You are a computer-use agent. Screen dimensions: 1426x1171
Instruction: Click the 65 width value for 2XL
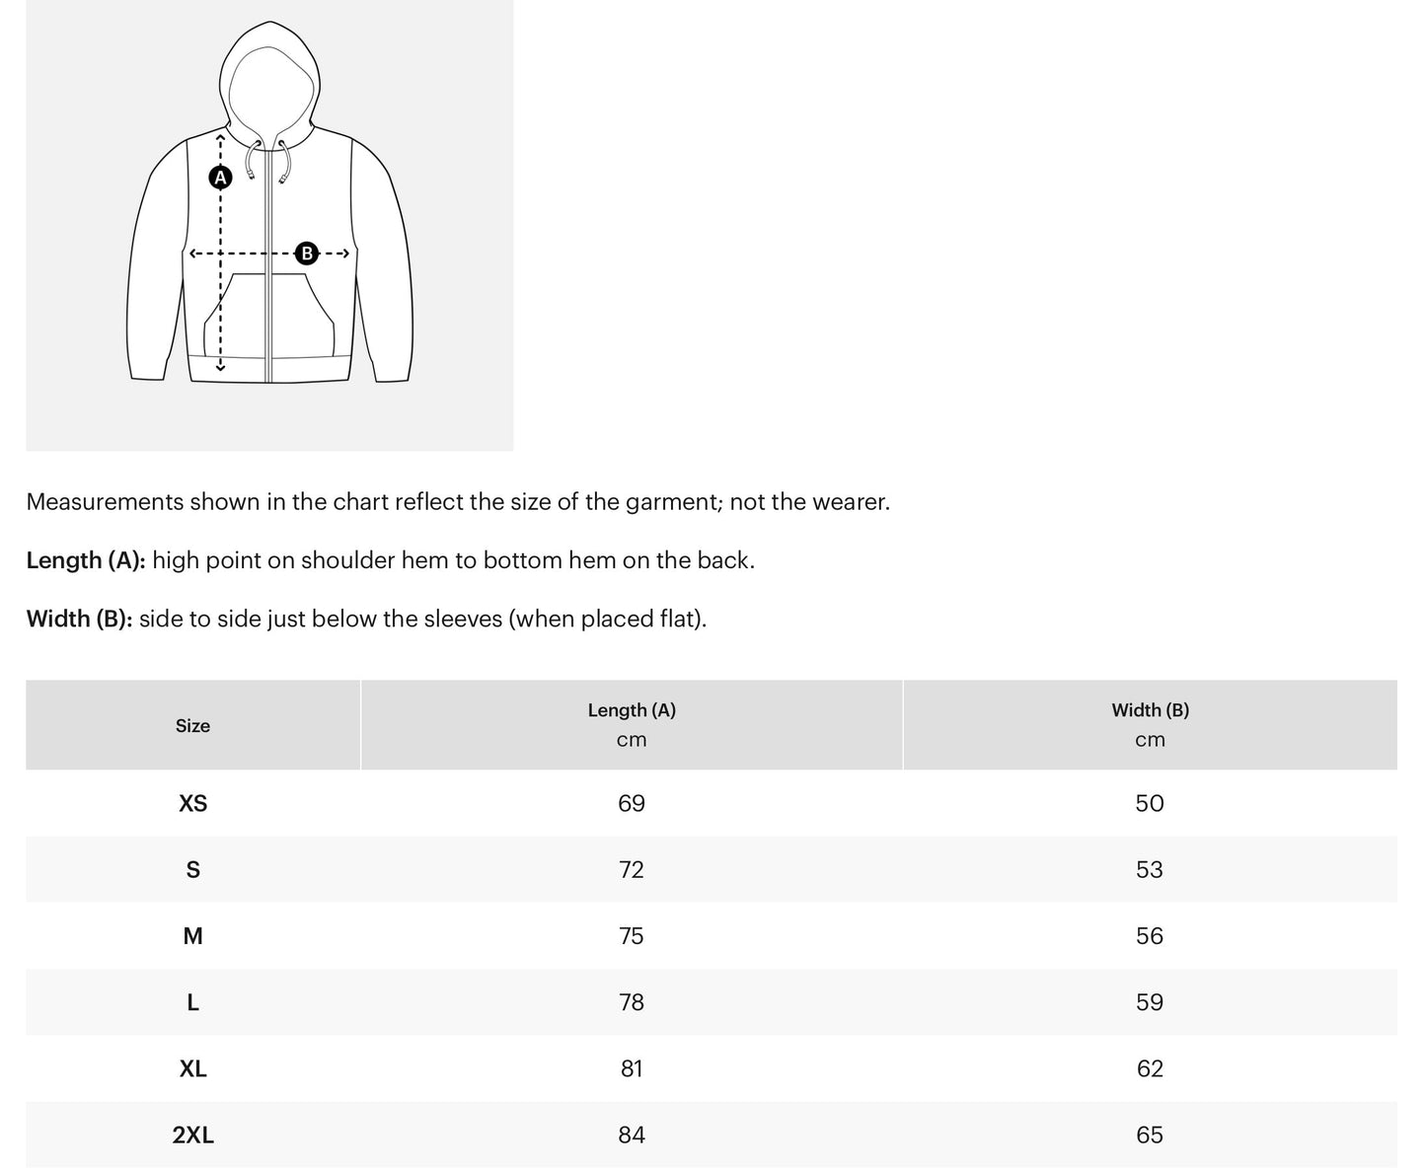click(1150, 1134)
